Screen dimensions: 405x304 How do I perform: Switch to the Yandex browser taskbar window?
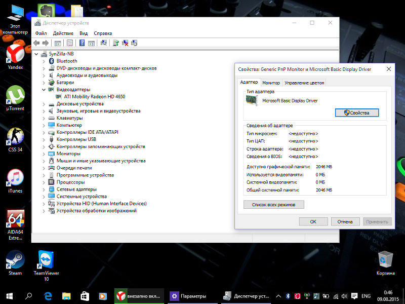click(139, 296)
